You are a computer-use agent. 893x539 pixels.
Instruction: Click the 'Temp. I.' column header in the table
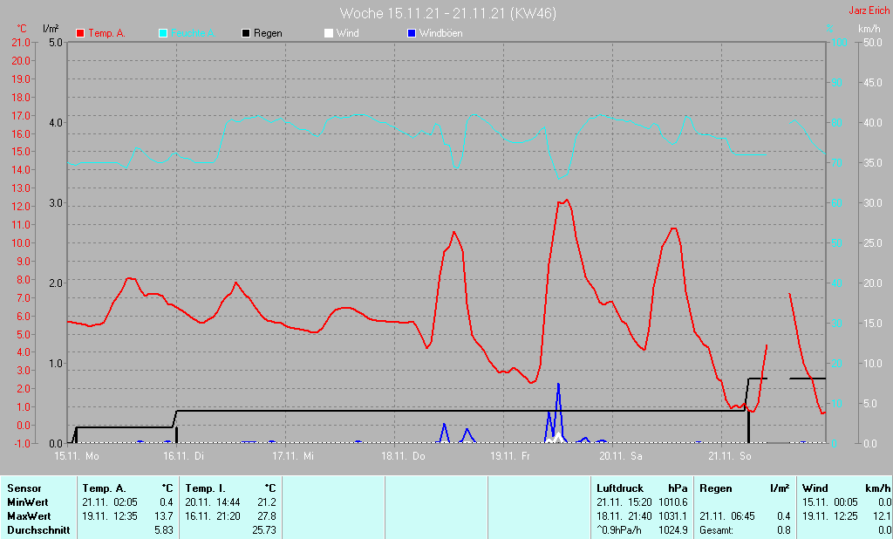(x=205, y=488)
